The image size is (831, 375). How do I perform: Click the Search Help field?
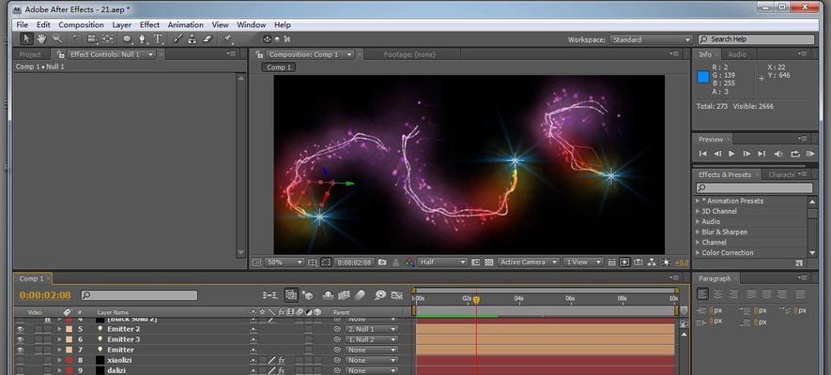click(x=756, y=39)
